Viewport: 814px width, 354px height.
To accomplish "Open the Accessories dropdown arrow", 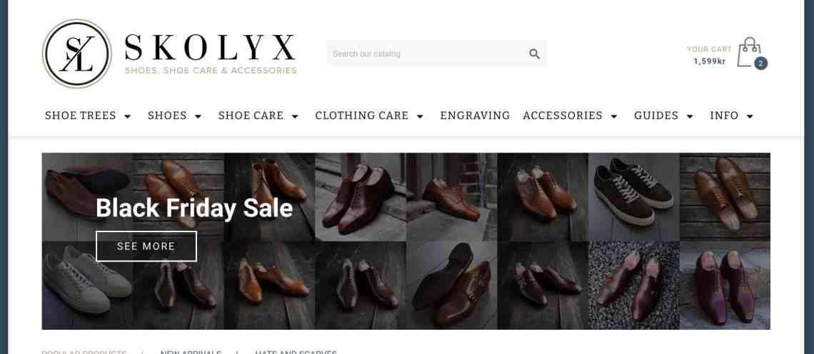I will tap(613, 116).
